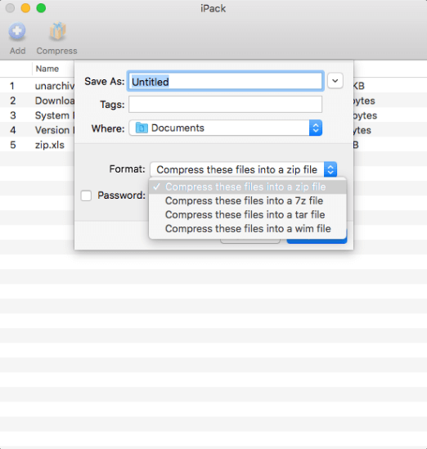The image size is (427, 449).
Task: Click the Name column header
Action: click(x=47, y=69)
